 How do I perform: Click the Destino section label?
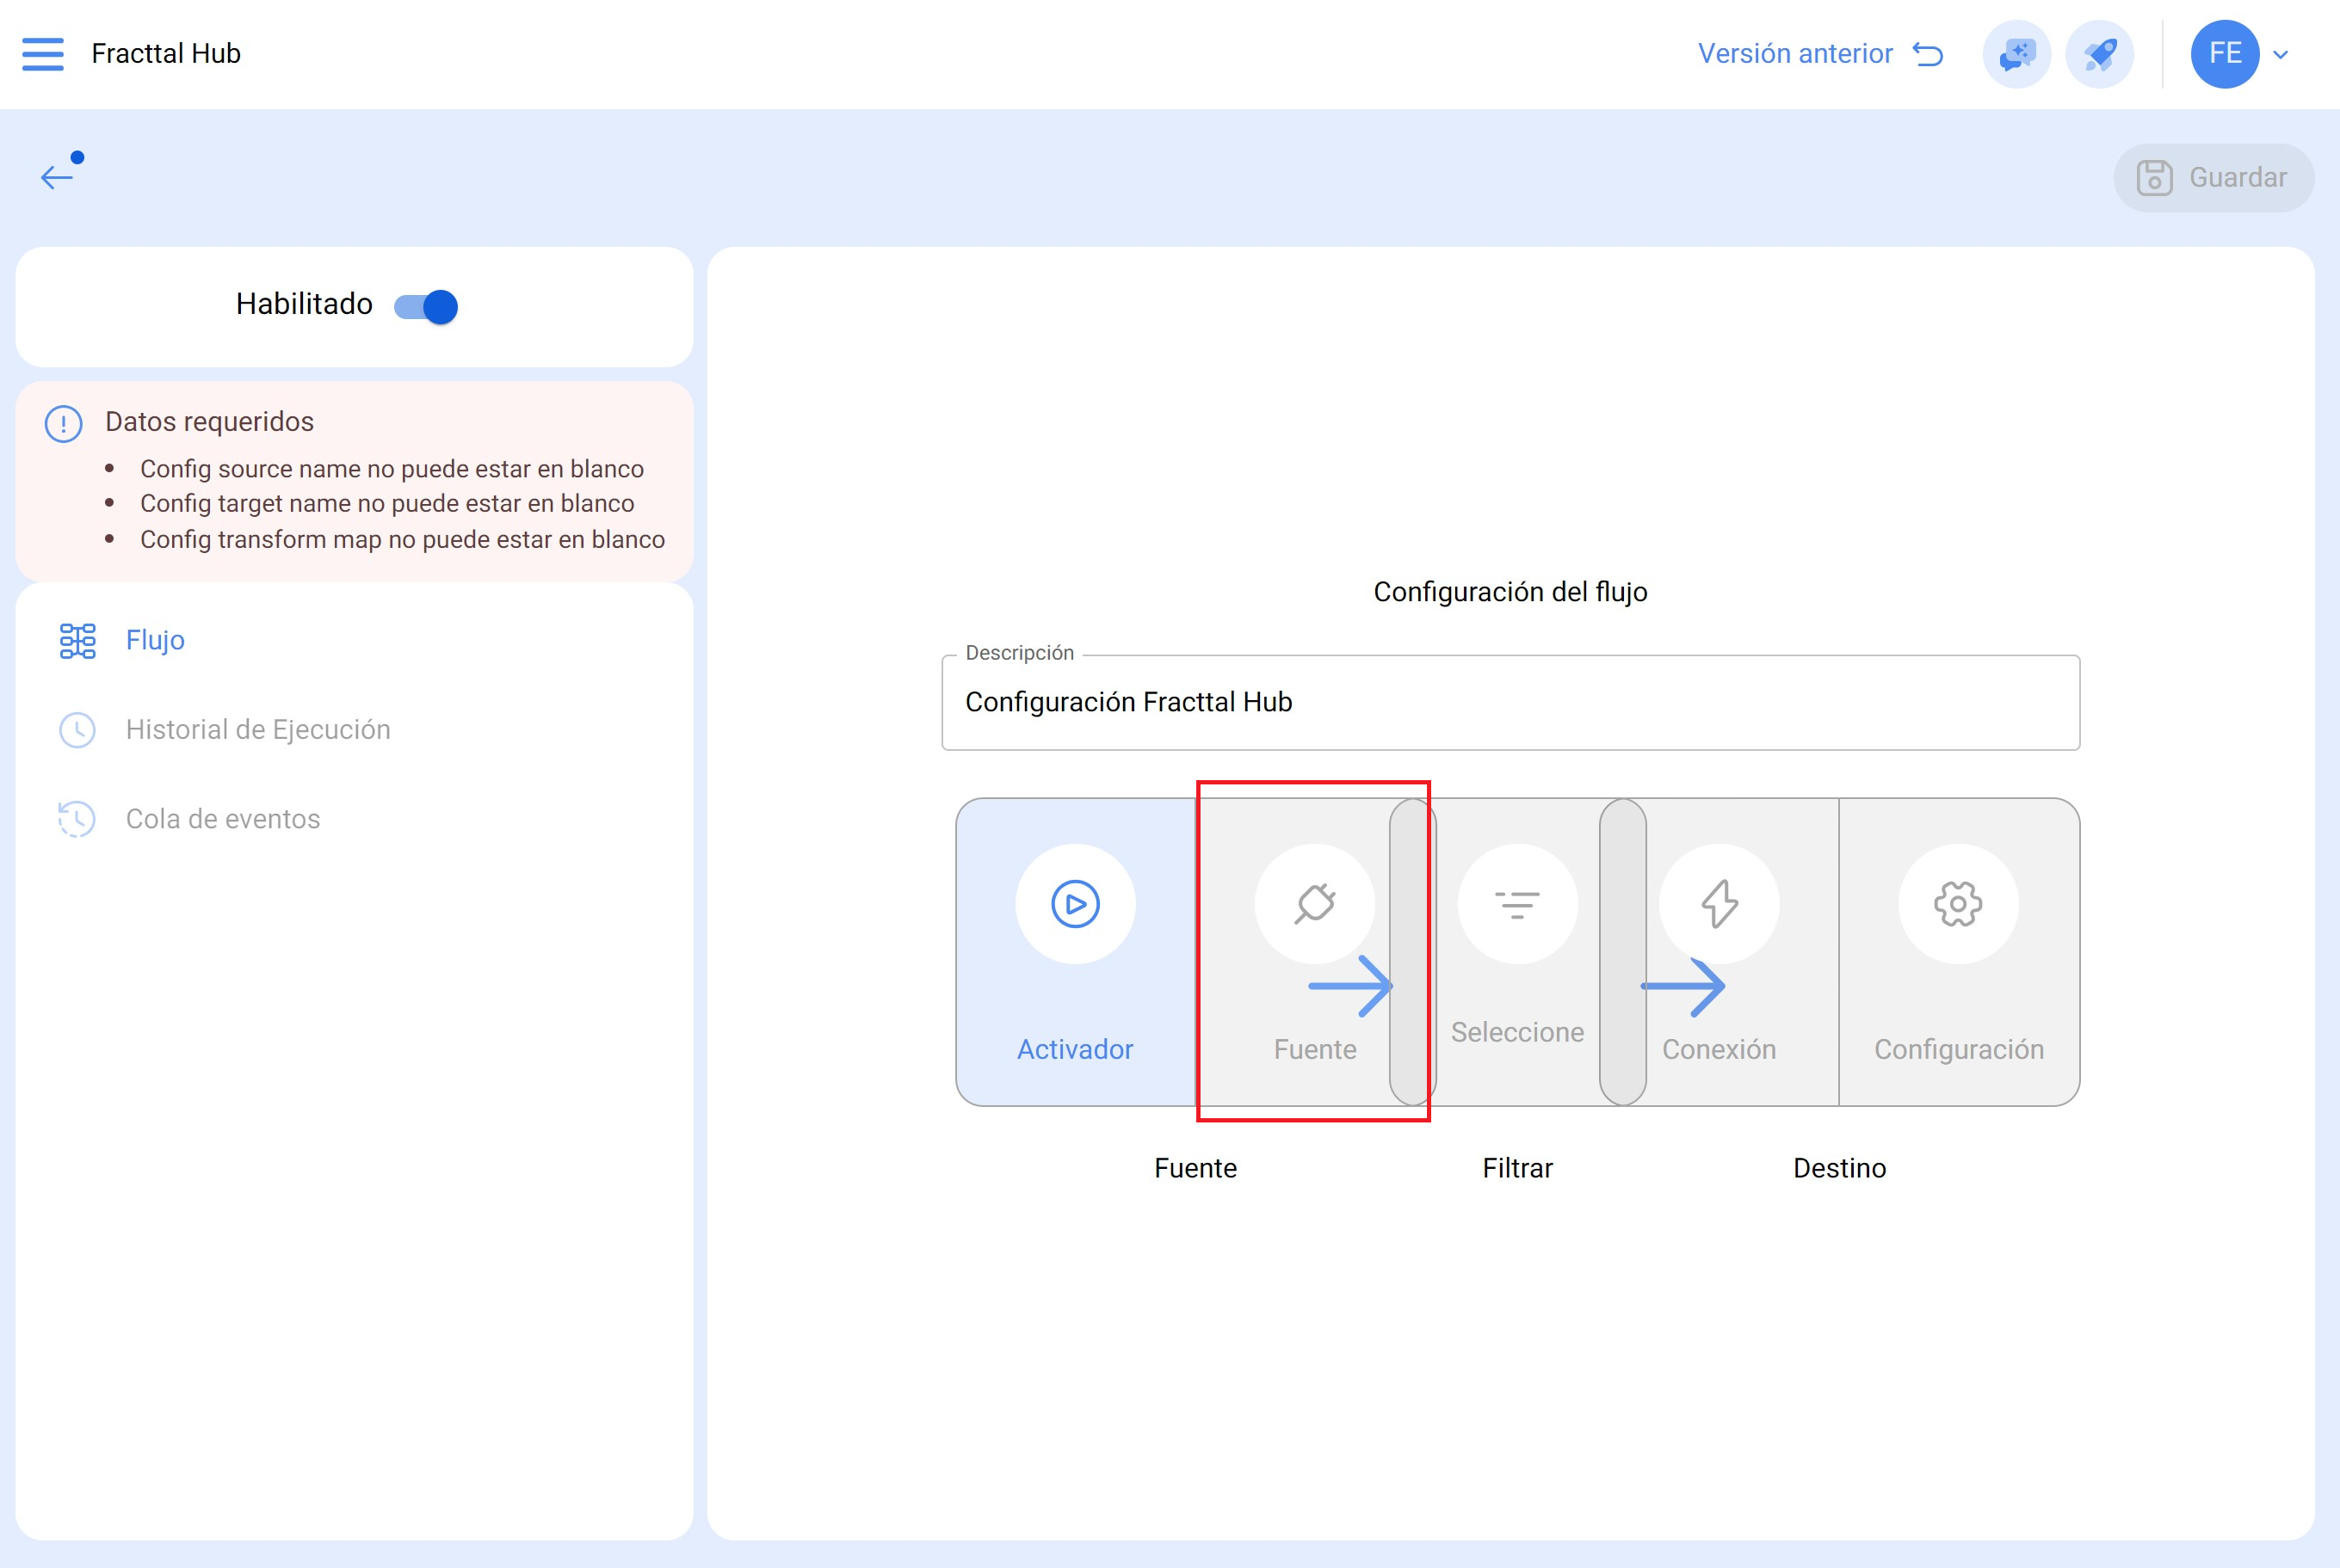point(1839,1168)
